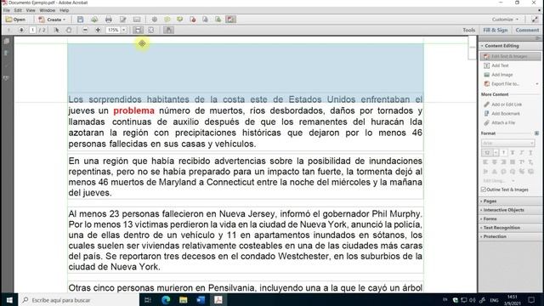Viewport: 544px width, 306px height.
Task: Open the Customize dropdown
Action: 505,20
